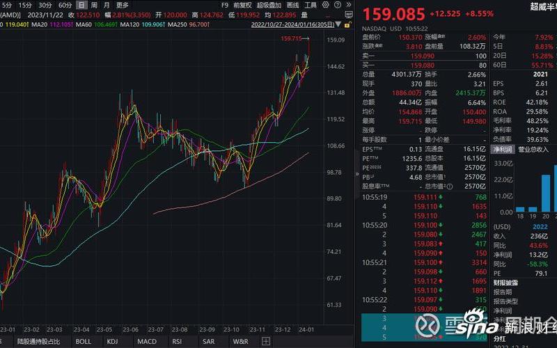
Task: Click price axis label 119.52
Action: coord(336,119)
